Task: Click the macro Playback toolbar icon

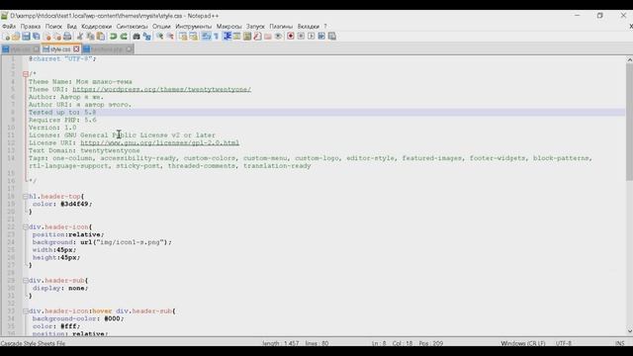Action: (311, 37)
